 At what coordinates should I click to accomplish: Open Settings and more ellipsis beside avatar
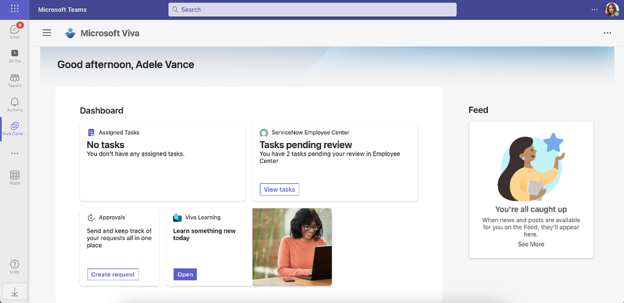595,9
